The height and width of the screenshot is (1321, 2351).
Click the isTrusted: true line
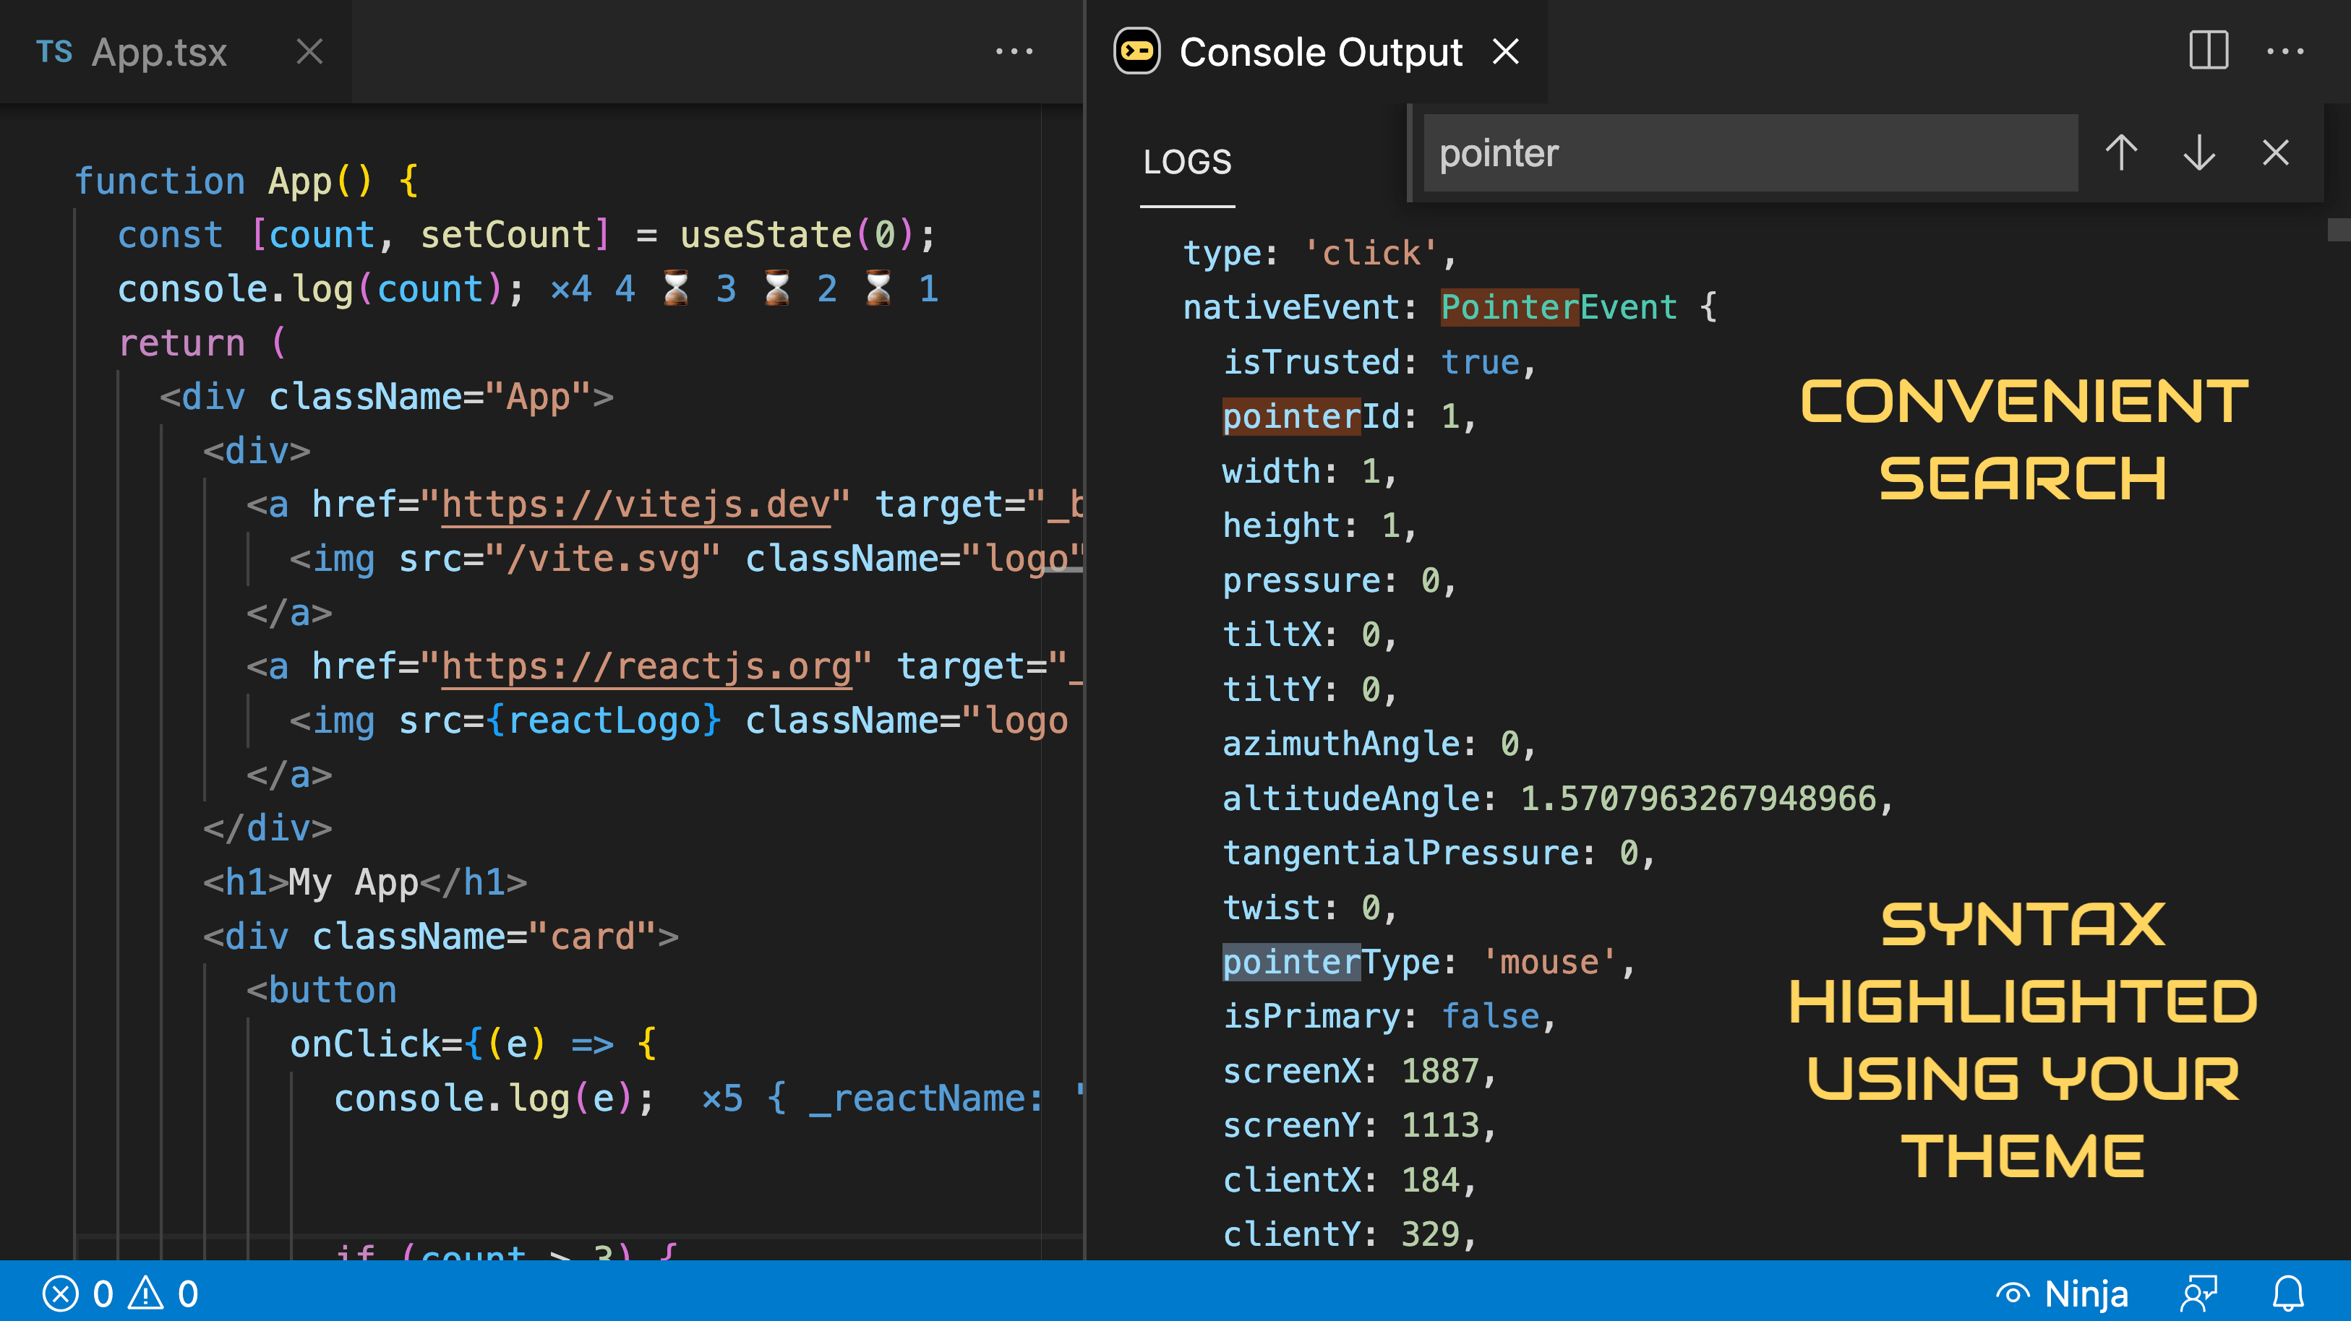[1380, 362]
